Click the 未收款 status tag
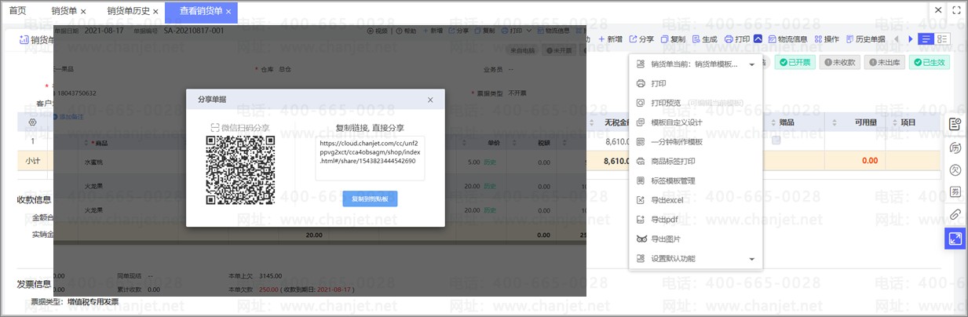Image resolution: width=968 pixels, height=317 pixels. [839, 63]
